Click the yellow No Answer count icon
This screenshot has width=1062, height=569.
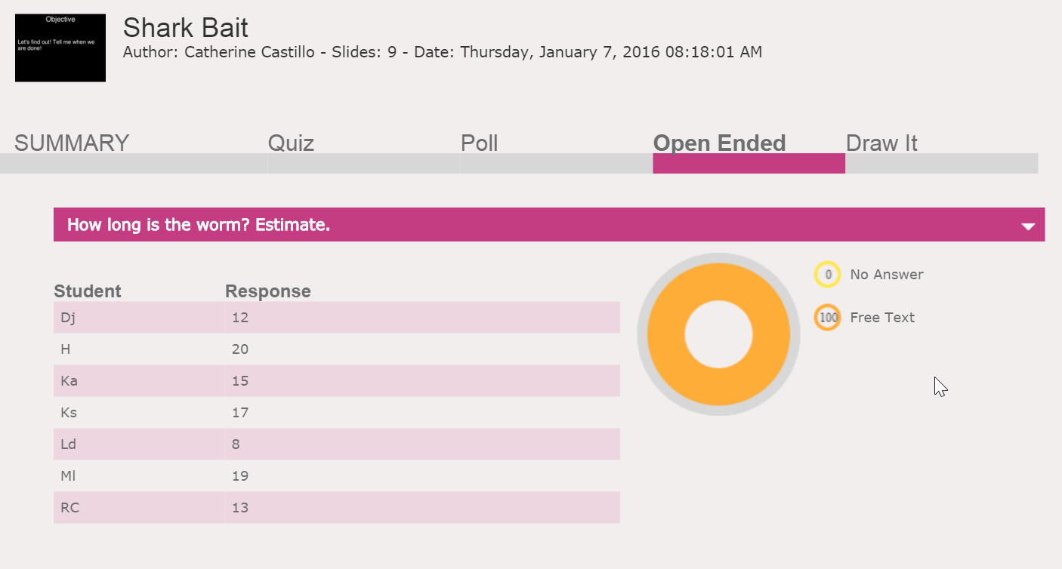[828, 275]
